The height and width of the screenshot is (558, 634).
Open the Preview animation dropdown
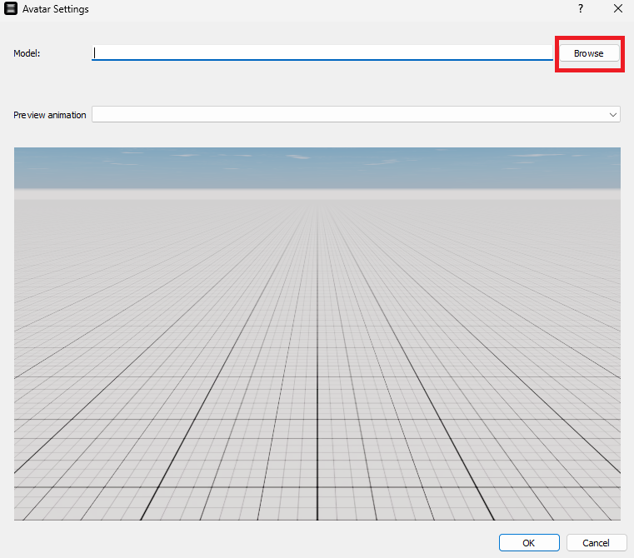(x=356, y=114)
